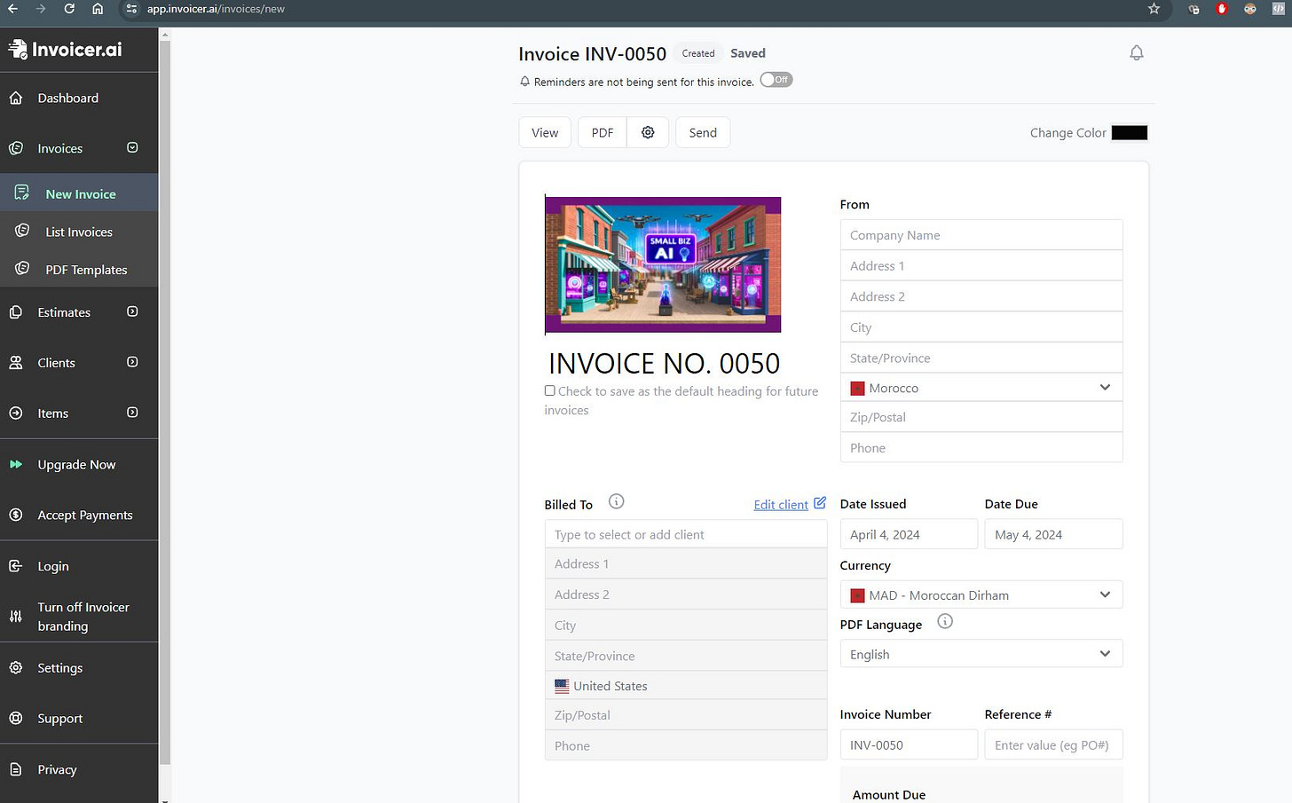
Task: Click the Date Due field
Action: pos(1053,534)
